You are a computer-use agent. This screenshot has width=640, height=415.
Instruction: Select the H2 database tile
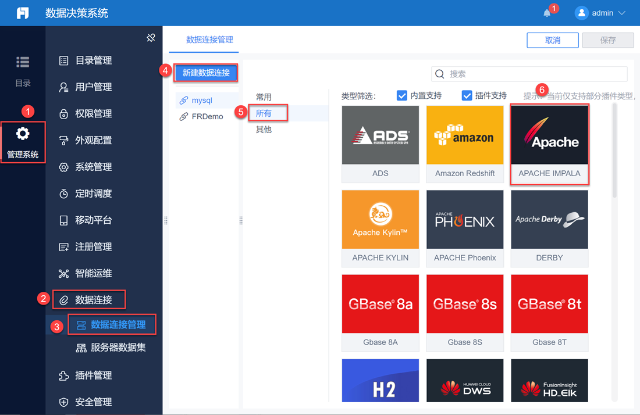381,381
